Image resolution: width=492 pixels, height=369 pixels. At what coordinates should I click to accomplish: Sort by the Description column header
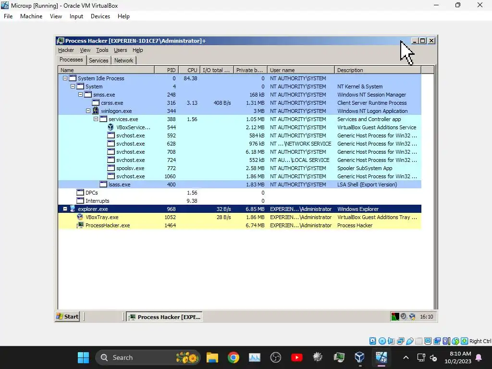(x=378, y=70)
